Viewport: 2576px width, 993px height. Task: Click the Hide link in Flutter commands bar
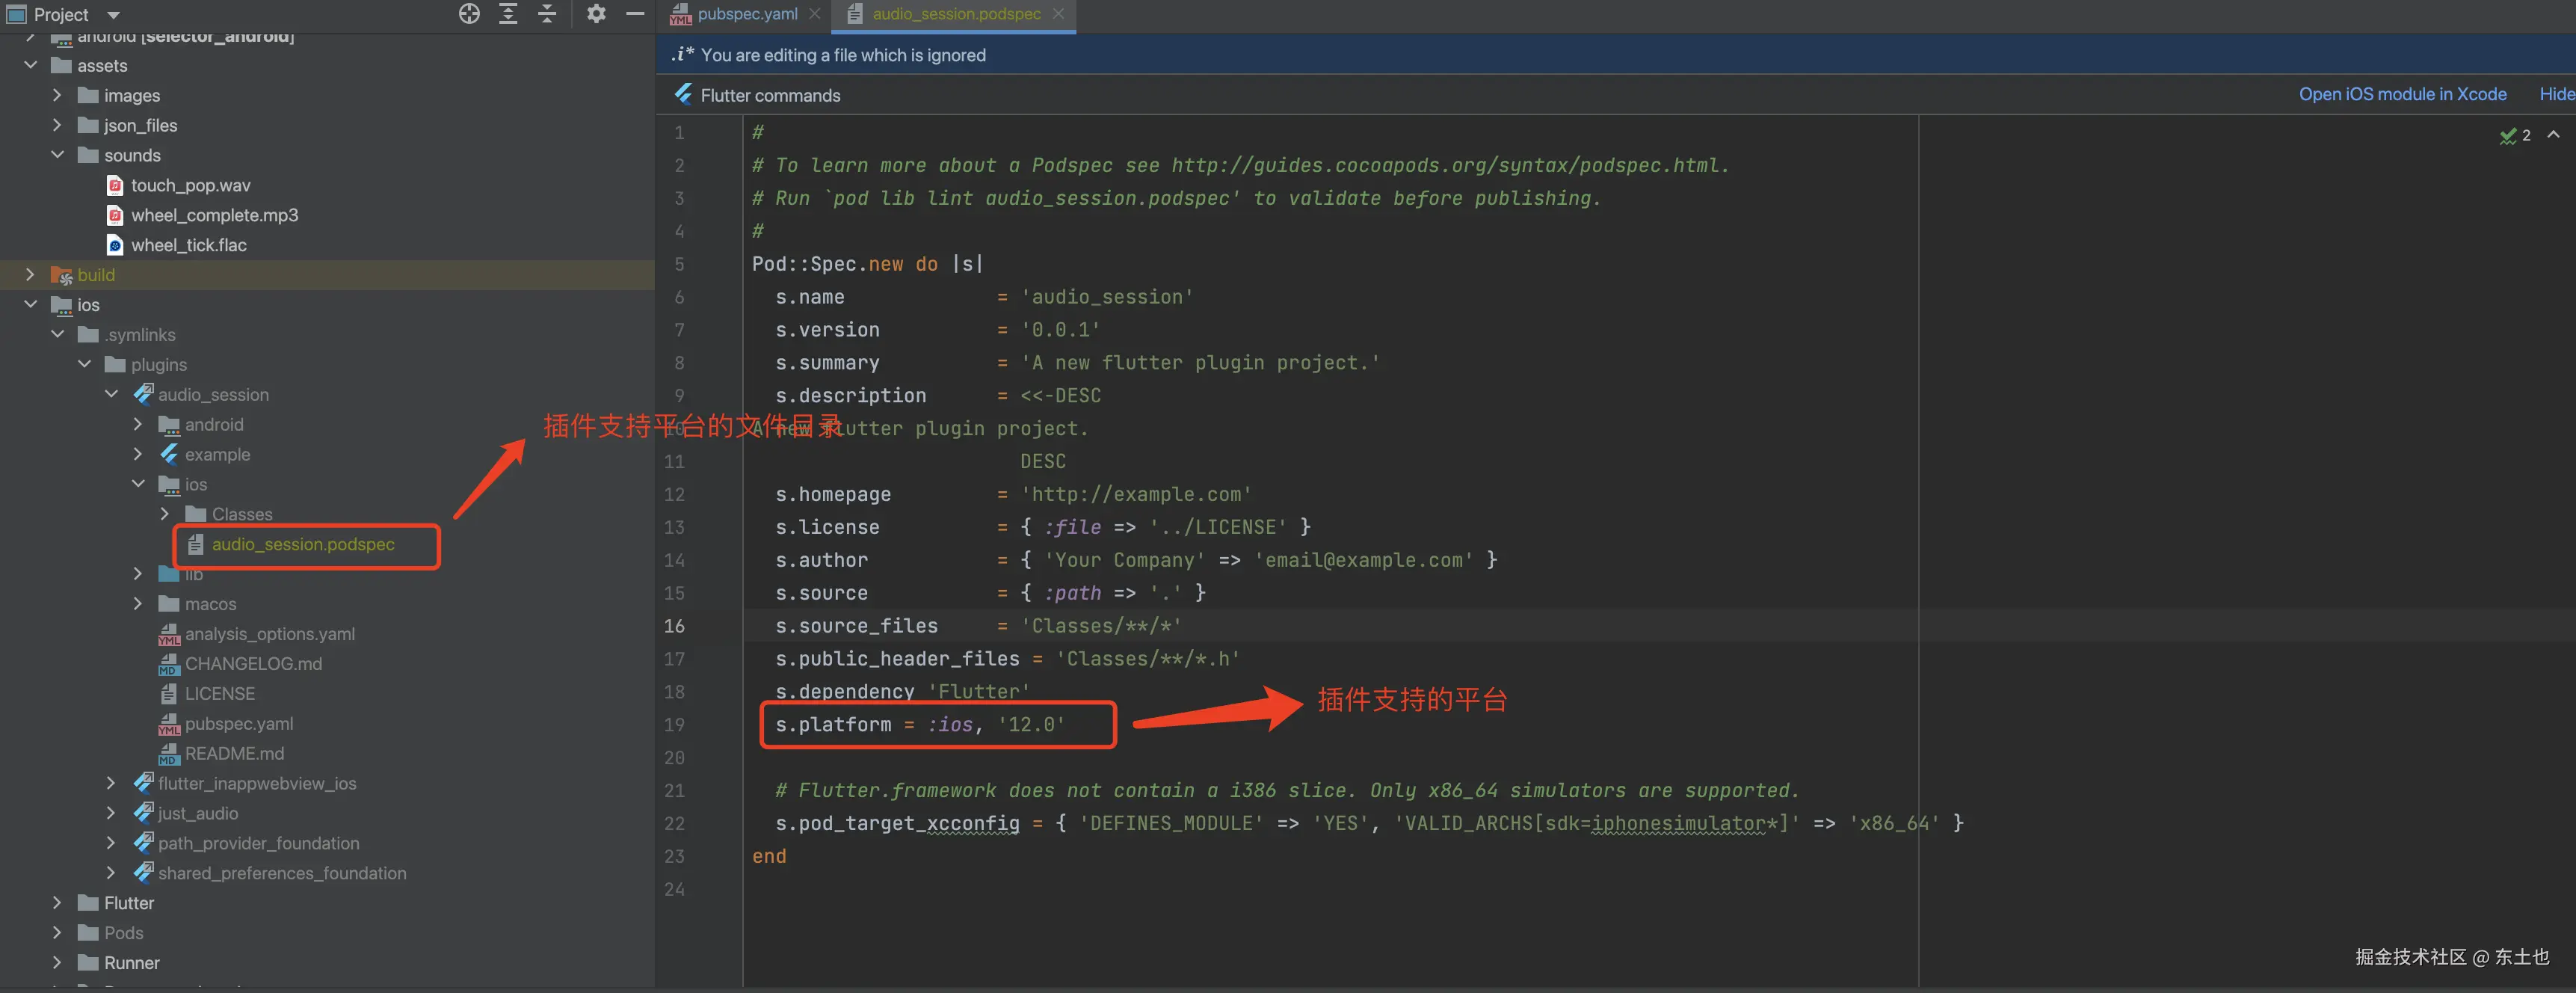(x=2556, y=94)
